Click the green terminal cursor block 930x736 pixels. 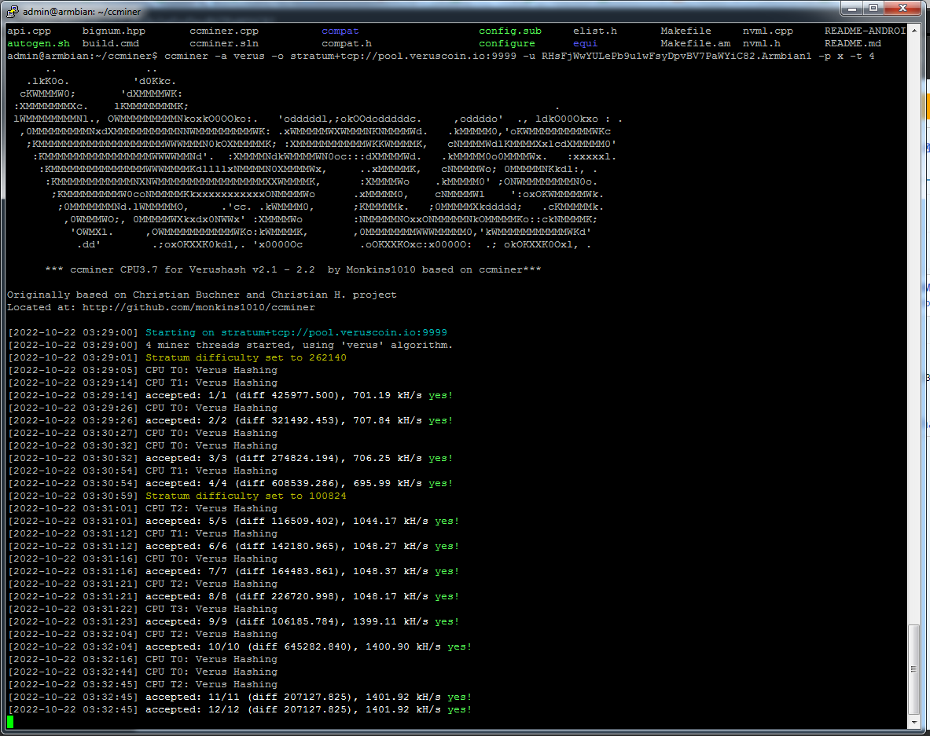click(10, 722)
